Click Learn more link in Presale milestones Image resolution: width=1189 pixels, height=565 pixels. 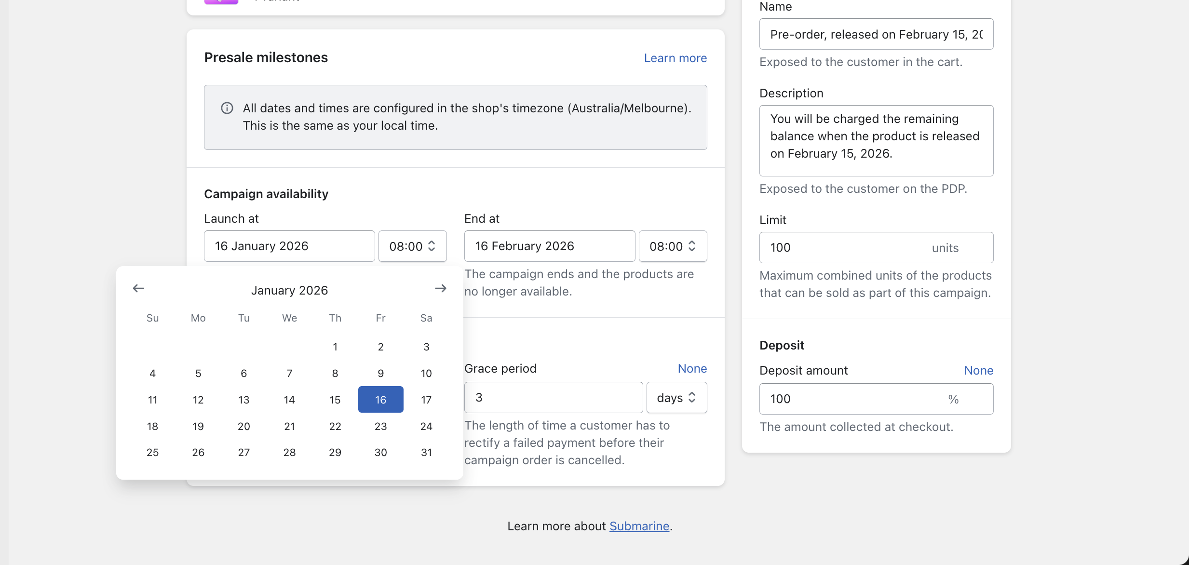pos(675,58)
